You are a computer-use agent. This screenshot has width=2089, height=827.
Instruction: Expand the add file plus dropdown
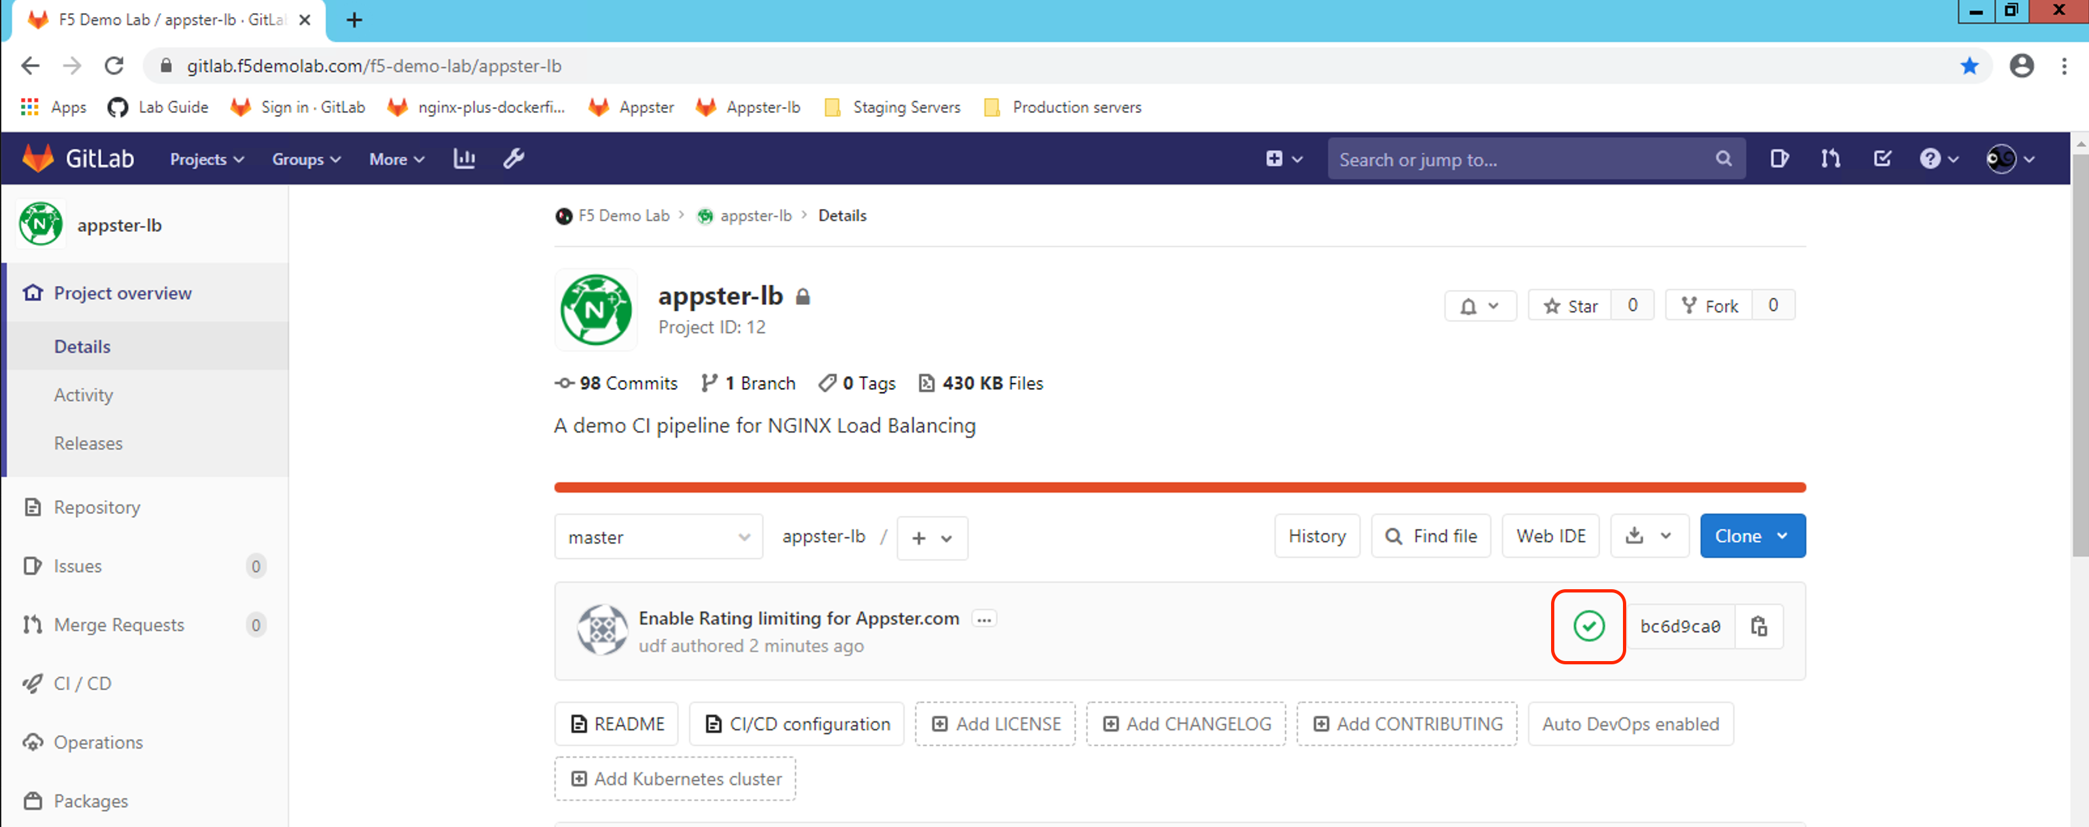tap(932, 538)
